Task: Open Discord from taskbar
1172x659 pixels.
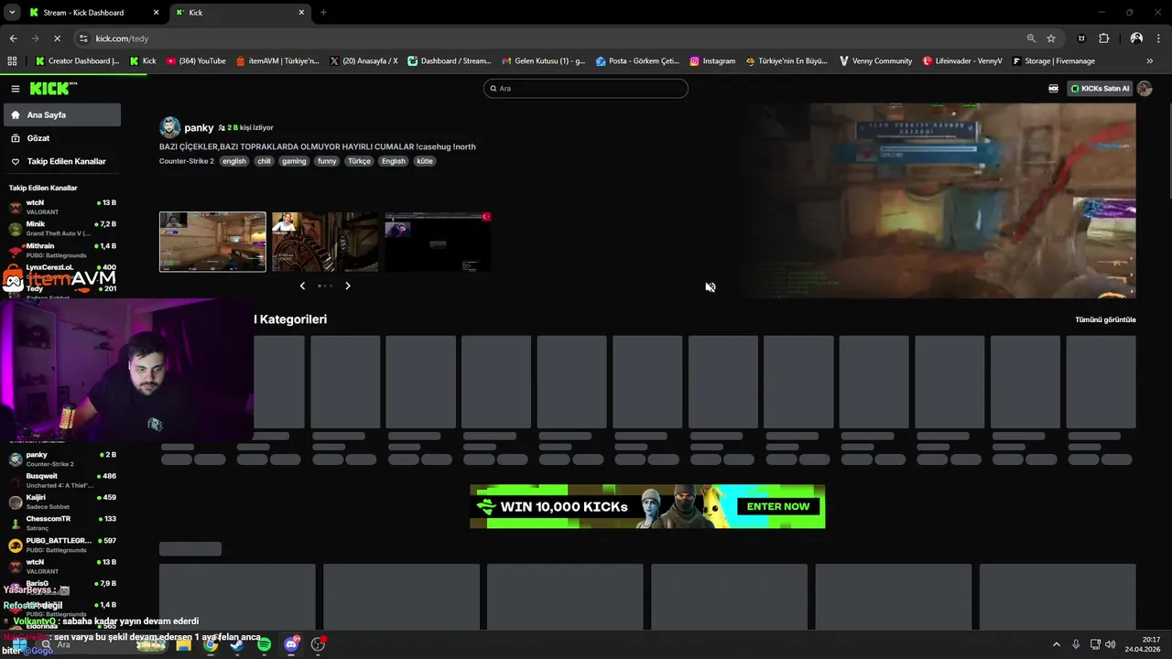Action: pyautogui.click(x=291, y=644)
